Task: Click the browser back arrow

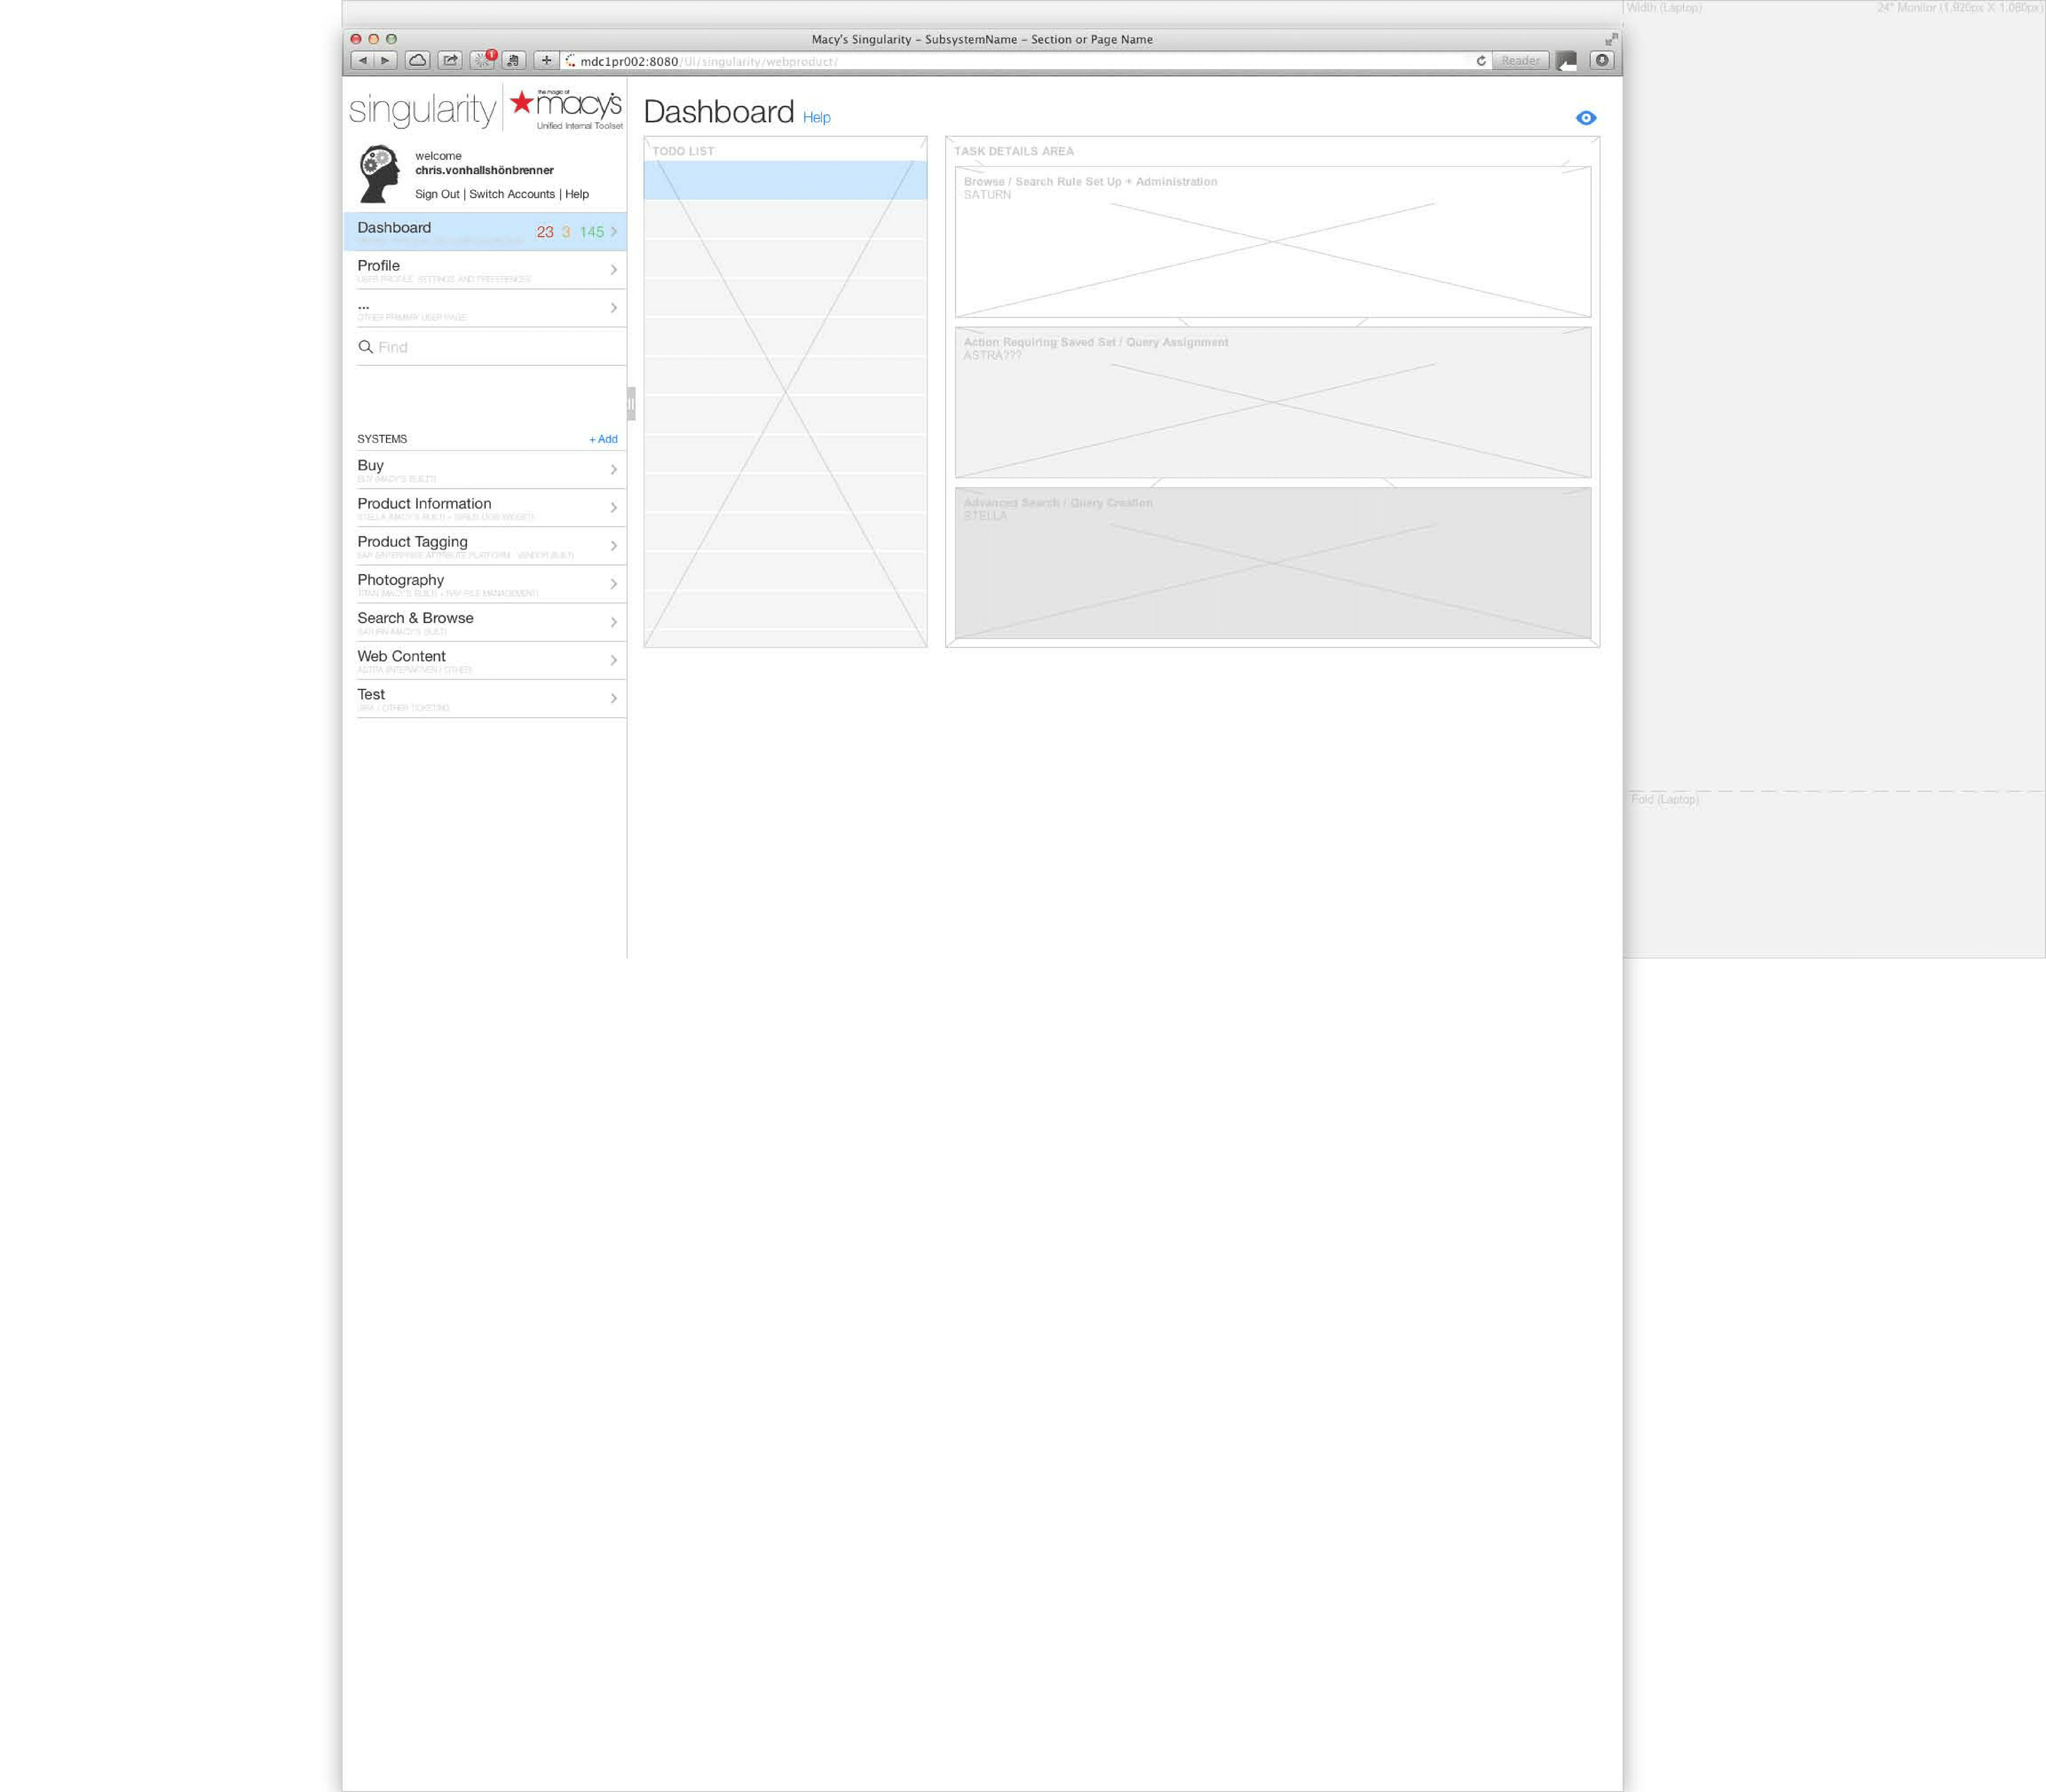Action: point(362,61)
